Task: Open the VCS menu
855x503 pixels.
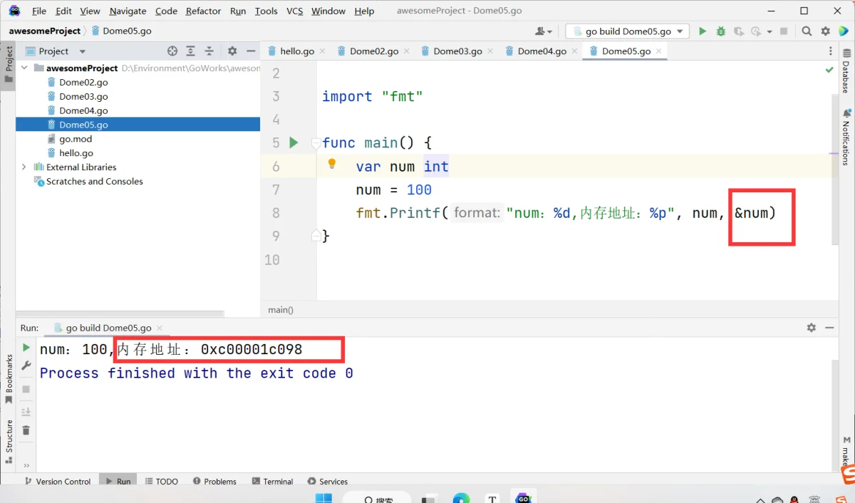Action: point(294,11)
